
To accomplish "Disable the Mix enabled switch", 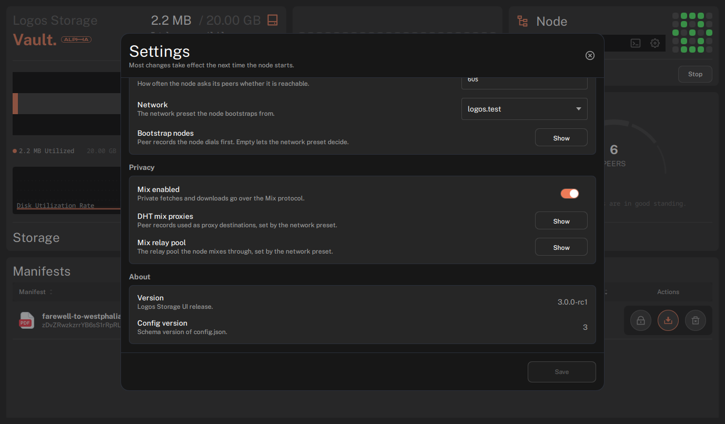I will (569, 194).
